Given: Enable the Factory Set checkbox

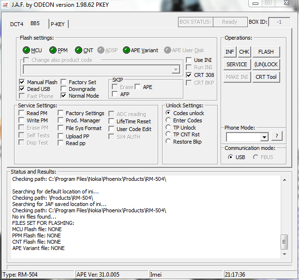Looking at the screenshot, I should pos(63,82).
